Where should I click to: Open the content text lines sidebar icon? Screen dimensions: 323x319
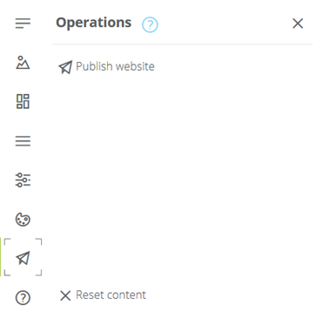pyautogui.click(x=23, y=24)
